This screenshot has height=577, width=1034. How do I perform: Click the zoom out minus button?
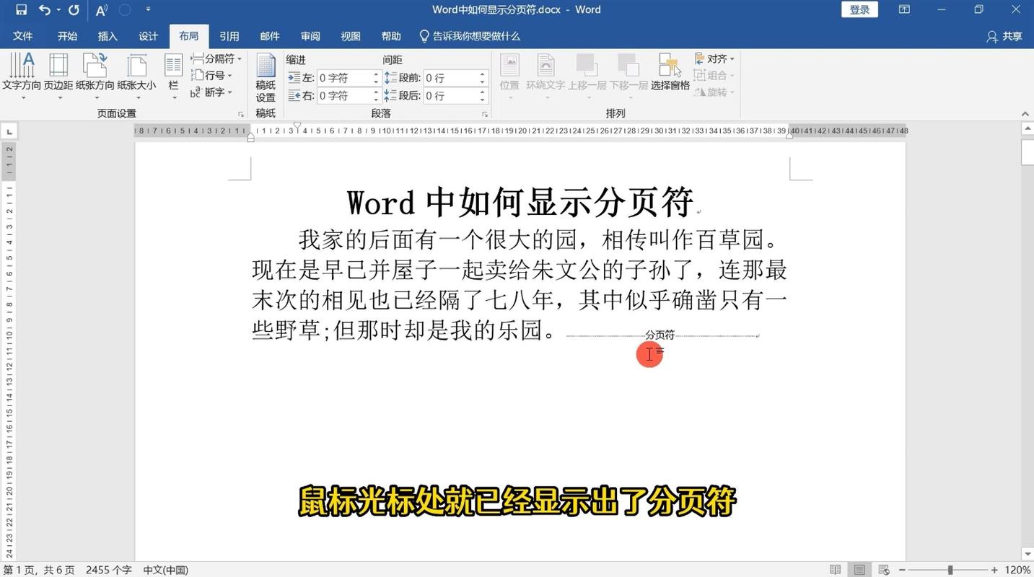[x=901, y=570]
